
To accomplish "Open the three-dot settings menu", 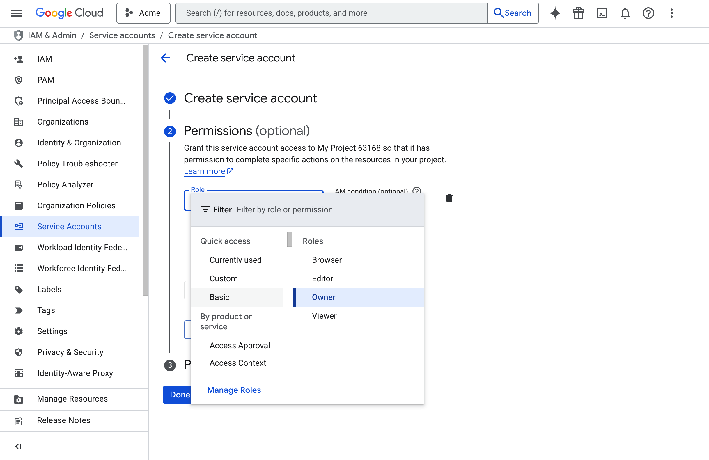I will point(671,13).
